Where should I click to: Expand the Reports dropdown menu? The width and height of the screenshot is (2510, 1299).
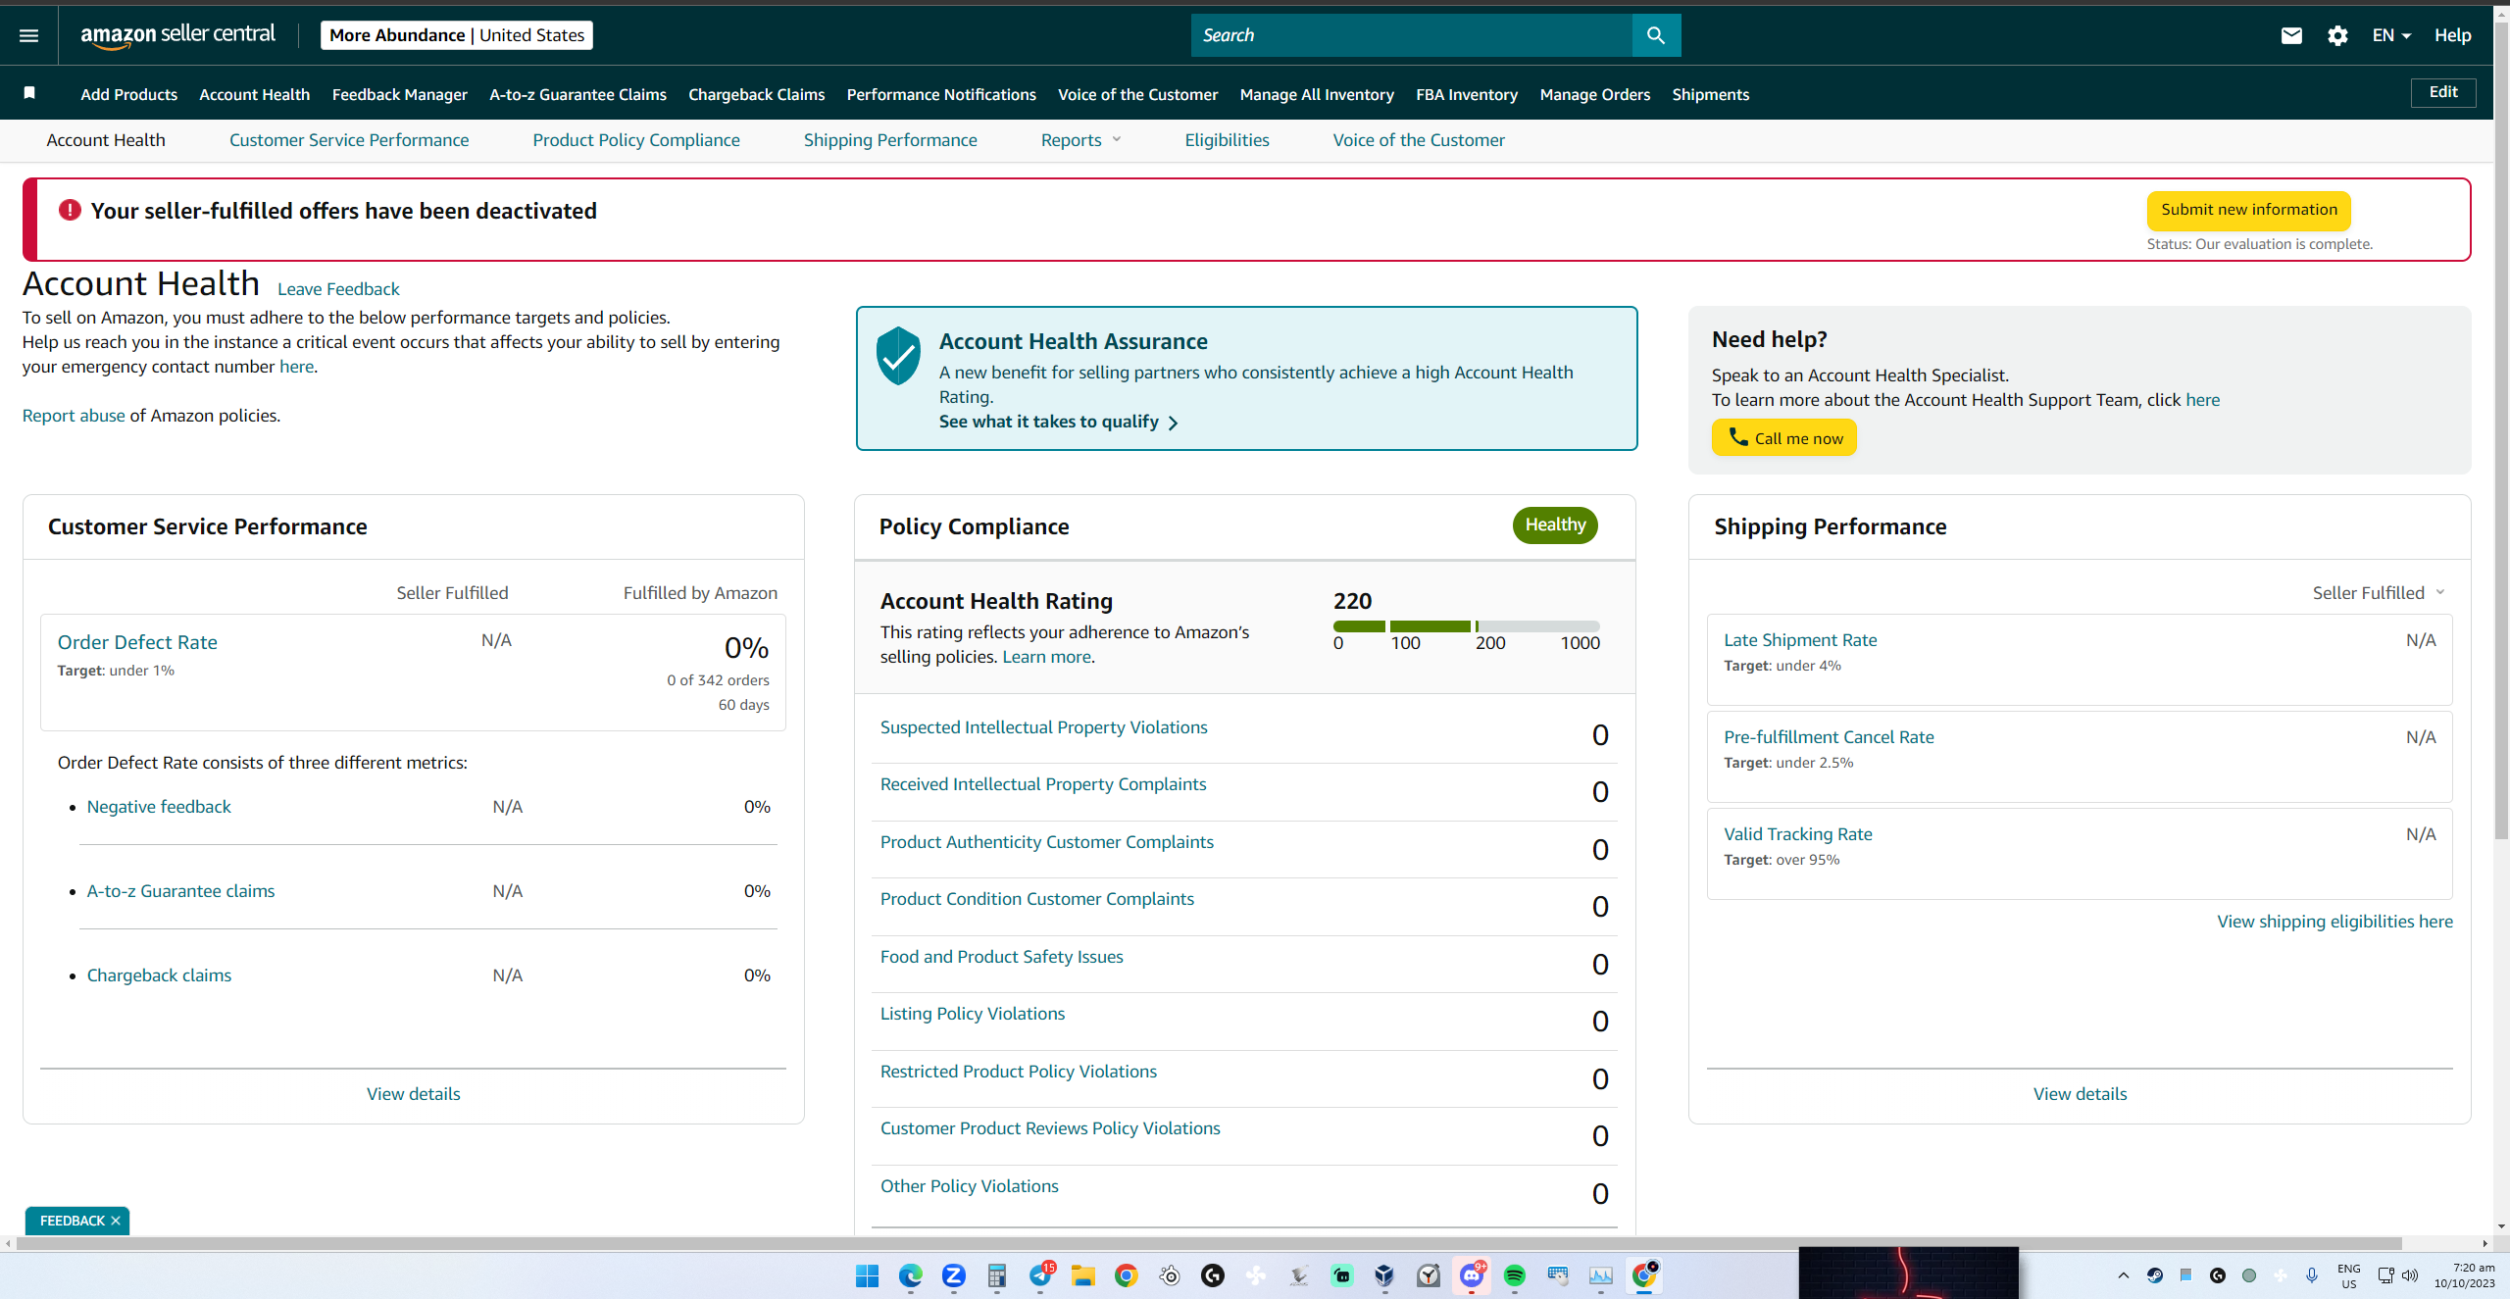tap(1080, 140)
